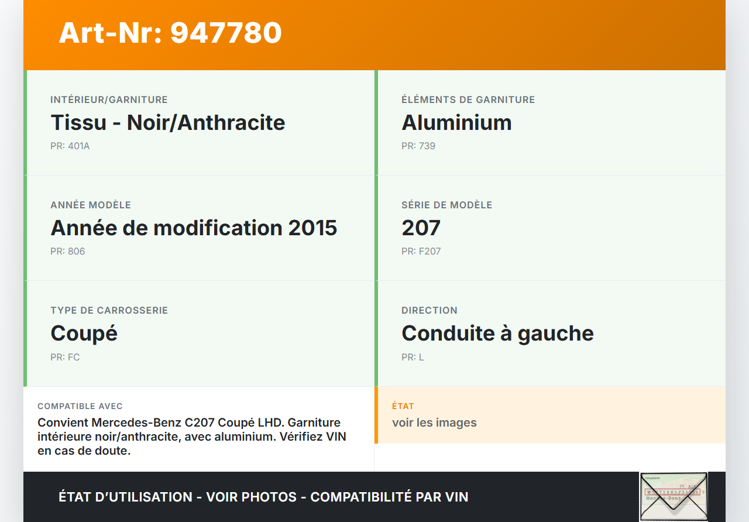Viewport: 749px width, 522px height.
Task: Click the PR: F207 code
Action: click(x=421, y=251)
